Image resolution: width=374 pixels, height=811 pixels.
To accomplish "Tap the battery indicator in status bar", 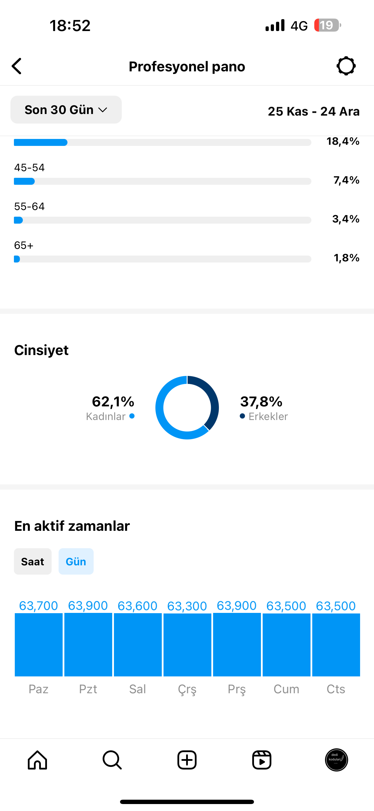I will tap(327, 25).
